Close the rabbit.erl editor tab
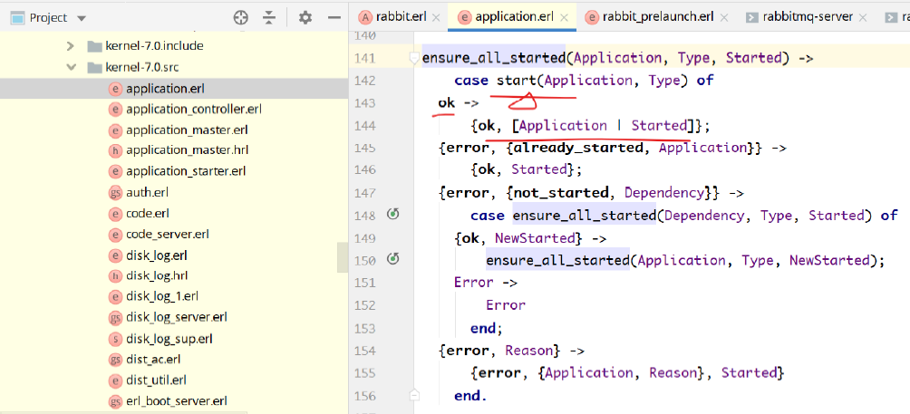 437,16
